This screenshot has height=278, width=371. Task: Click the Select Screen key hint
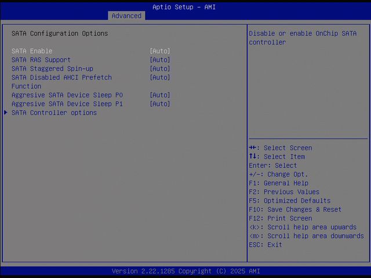click(x=281, y=148)
